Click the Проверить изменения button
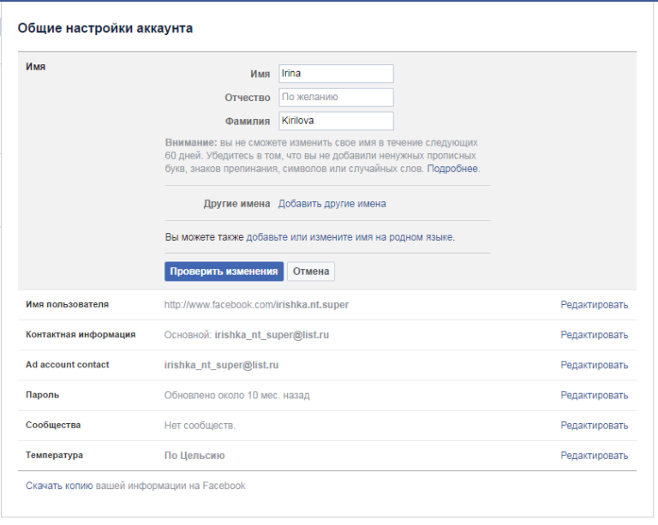 pos(224,271)
